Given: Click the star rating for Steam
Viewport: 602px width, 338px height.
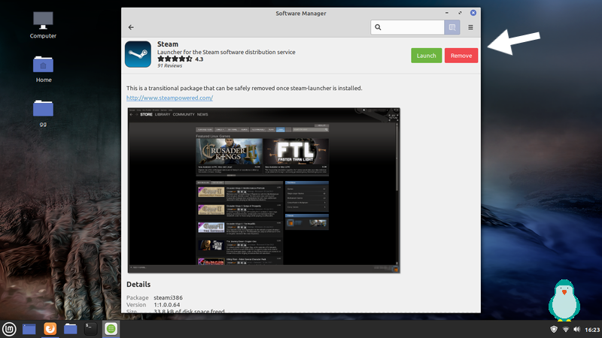Looking at the screenshot, I should [x=175, y=59].
